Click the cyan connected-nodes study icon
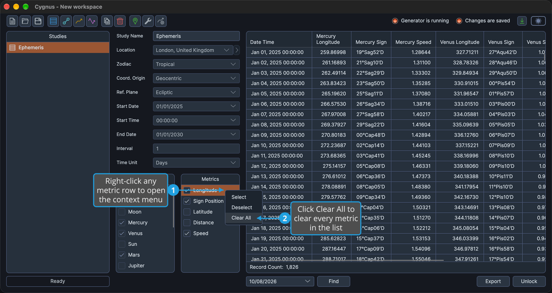 (x=66, y=21)
